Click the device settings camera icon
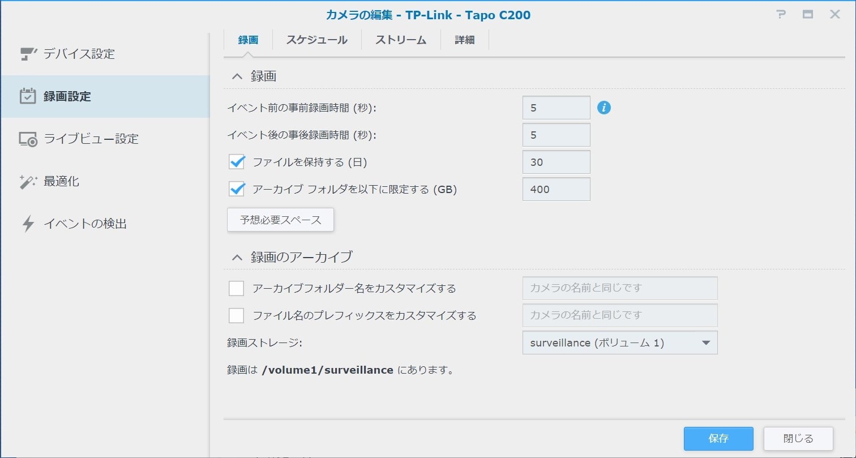The height and width of the screenshot is (458, 856). point(28,54)
